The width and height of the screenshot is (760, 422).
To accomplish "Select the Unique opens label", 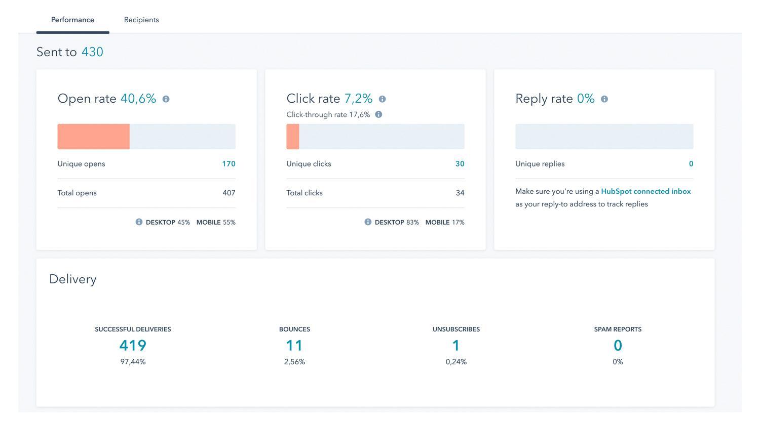I will click(x=81, y=164).
